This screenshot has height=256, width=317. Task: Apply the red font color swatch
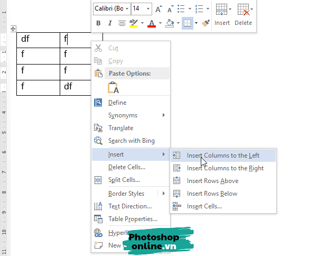tap(152, 23)
